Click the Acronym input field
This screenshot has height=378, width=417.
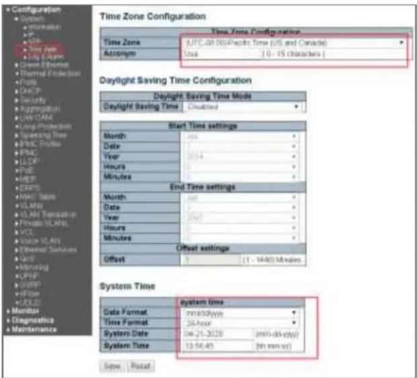[x=222, y=54]
